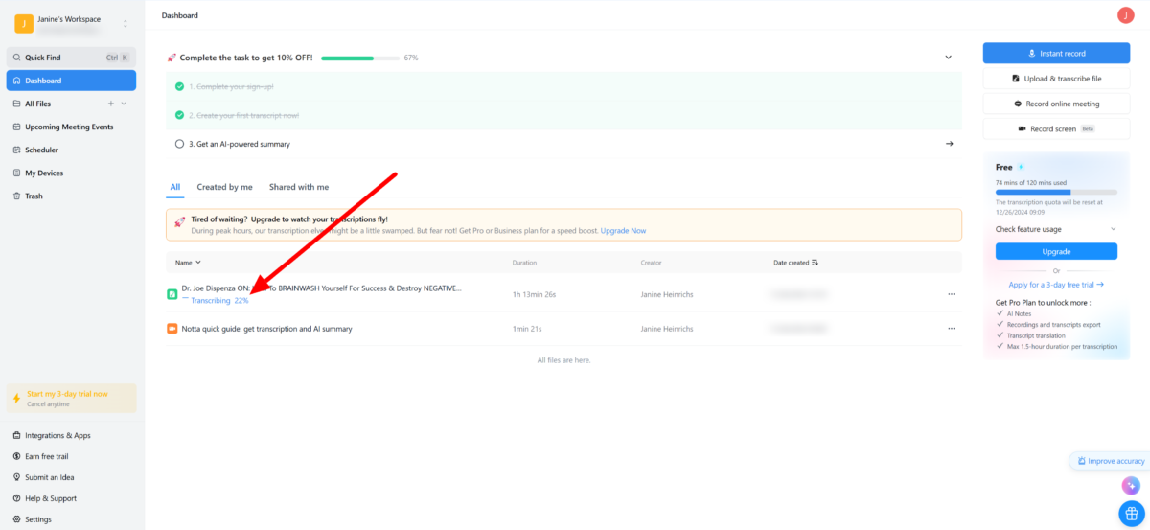Open more options for Dispenza recording
The height and width of the screenshot is (530, 1150).
951,294
